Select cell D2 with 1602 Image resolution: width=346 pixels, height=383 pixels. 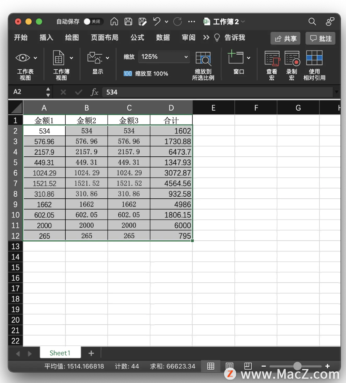[x=171, y=131]
